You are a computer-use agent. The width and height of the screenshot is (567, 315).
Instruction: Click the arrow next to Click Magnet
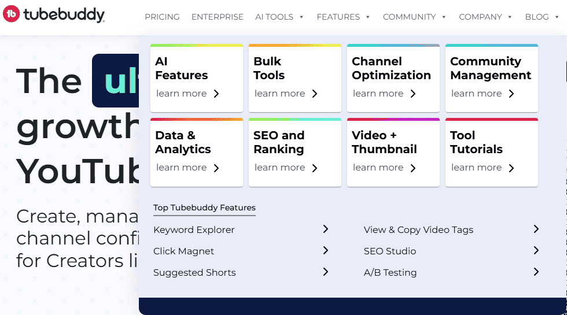[325, 250]
